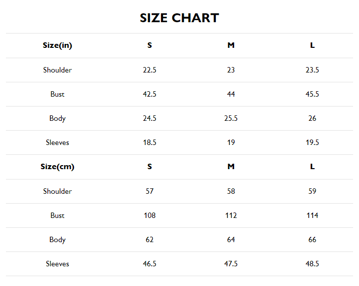Click the S column header in inches table
Screen dimensions: 359x286
(x=150, y=45)
